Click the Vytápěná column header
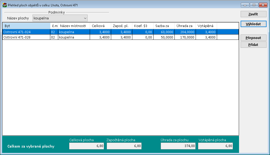 point(206,26)
